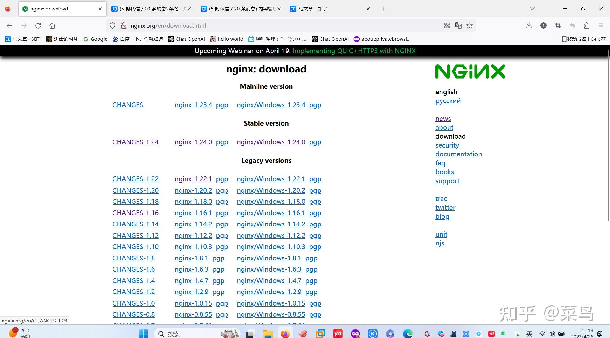Switch to the 内容管理 知乎 tab

coord(241,9)
